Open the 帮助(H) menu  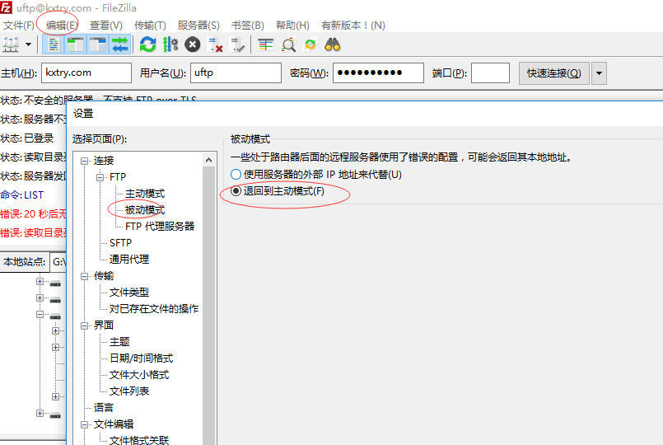click(292, 26)
